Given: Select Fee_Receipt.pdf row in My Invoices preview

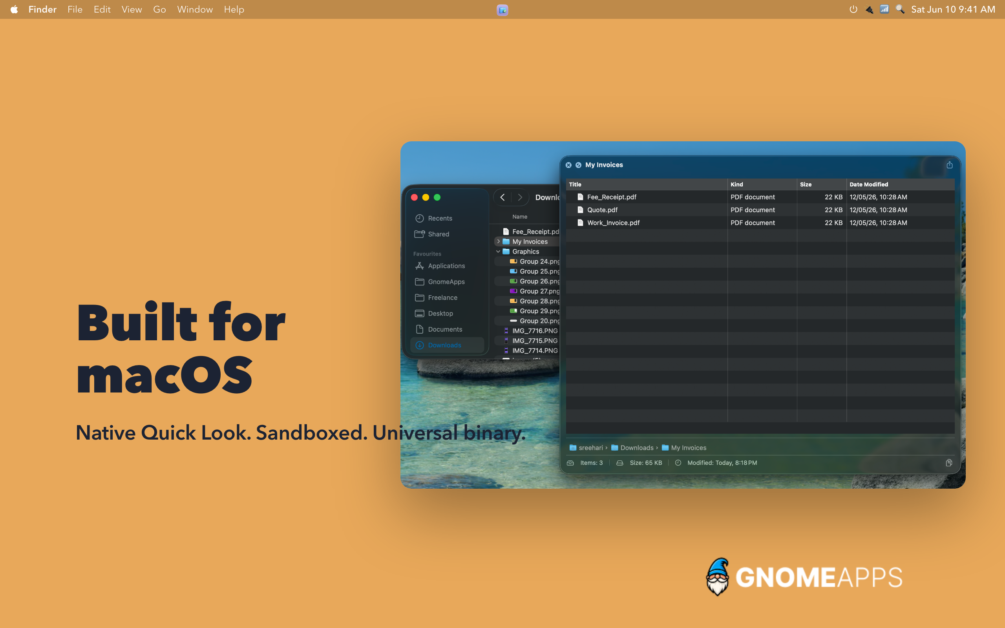Looking at the screenshot, I should coord(760,197).
